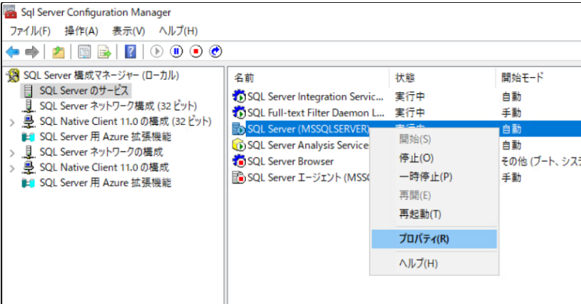Select the SQL Server エージェント row

click(x=308, y=178)
